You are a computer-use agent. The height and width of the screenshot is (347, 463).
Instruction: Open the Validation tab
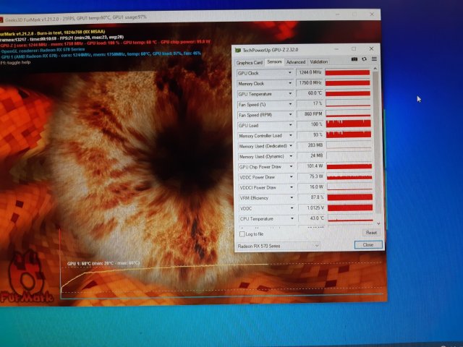pos(318,61)
